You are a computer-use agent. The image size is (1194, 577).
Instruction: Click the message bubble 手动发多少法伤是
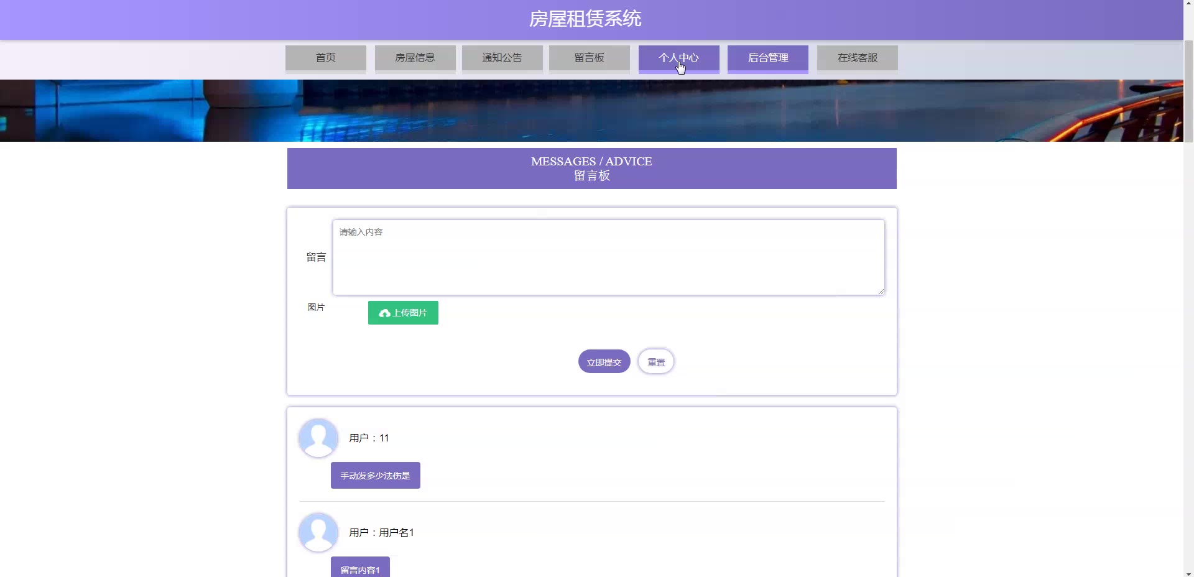click(x=376, y=476)
